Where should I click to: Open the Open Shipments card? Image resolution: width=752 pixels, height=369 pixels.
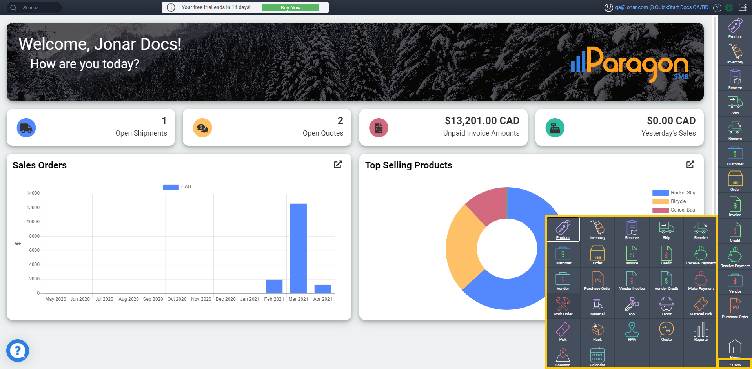click(91, 127)
